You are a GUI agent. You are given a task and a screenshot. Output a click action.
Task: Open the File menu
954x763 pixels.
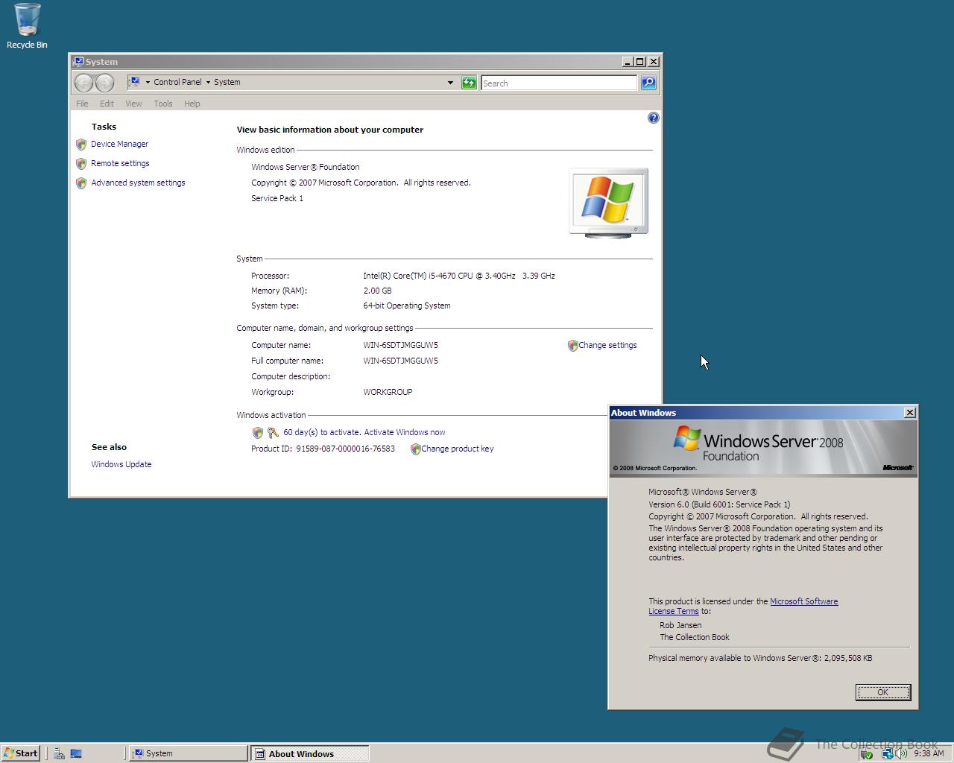82,104
